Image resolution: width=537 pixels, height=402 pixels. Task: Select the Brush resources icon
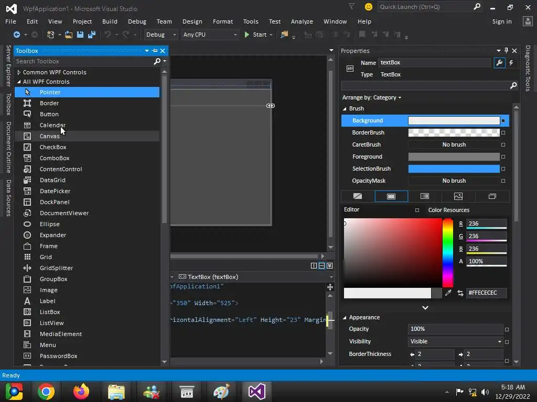(492, 196)
